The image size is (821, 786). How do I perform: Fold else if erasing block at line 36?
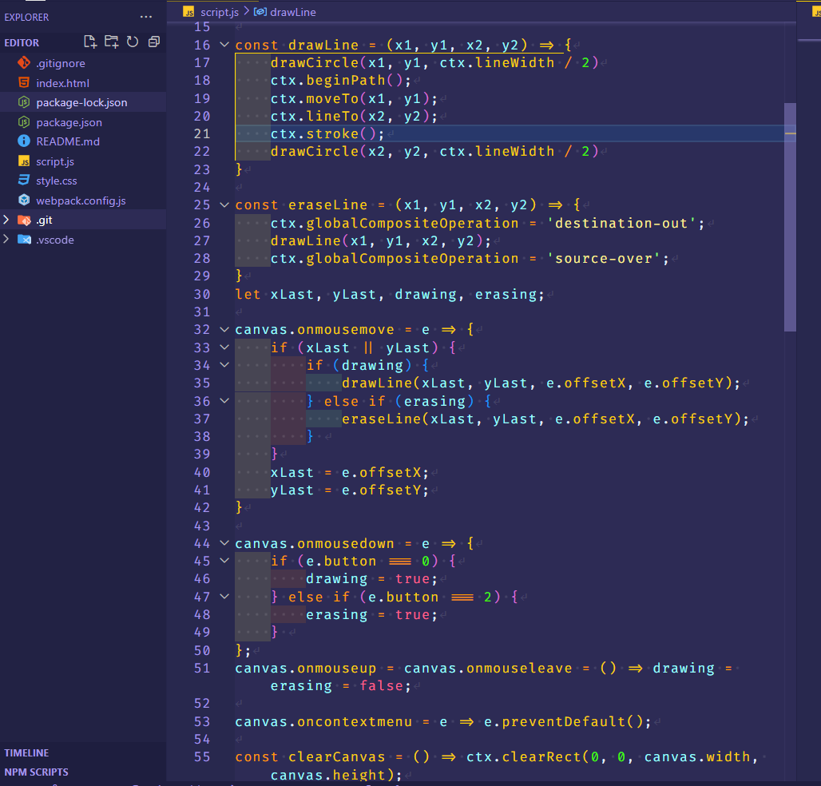(224, 400)
